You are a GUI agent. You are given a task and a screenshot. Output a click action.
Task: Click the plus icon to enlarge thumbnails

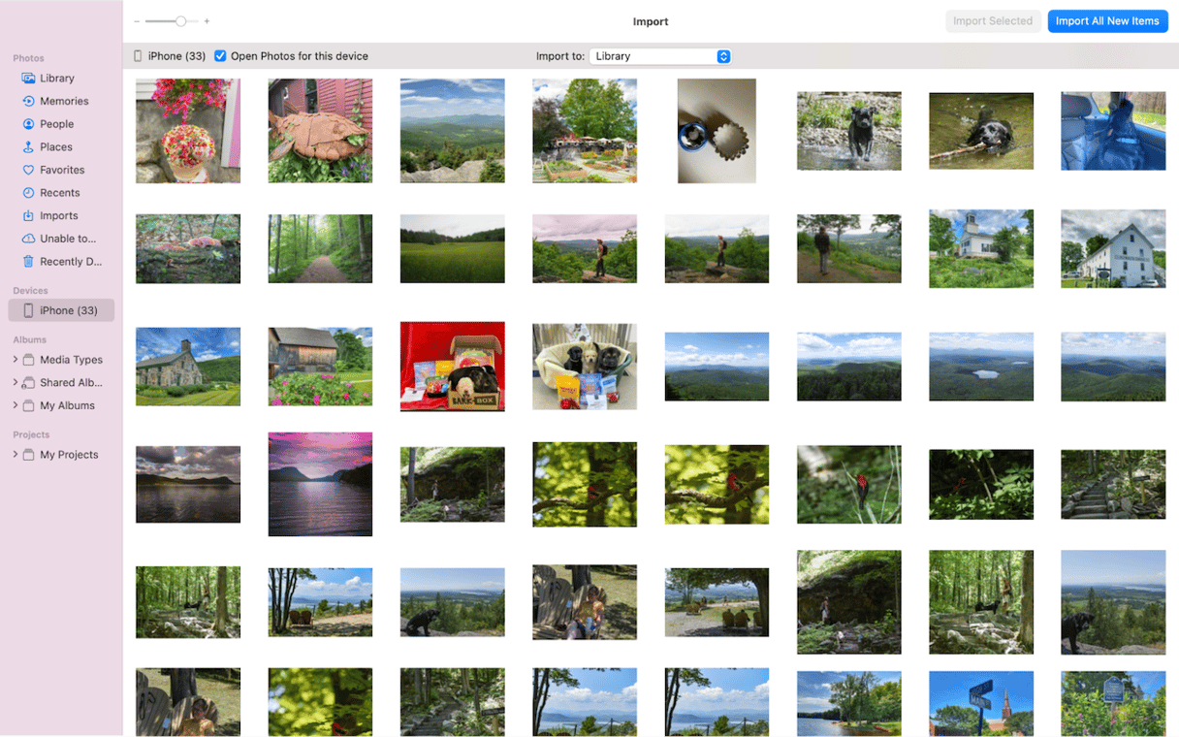(x=207, y=21)
